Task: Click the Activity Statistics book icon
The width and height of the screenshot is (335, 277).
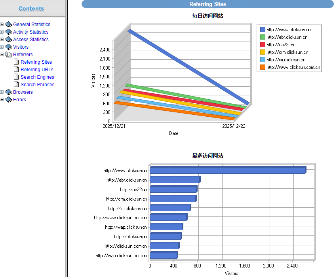Action: pyautogui.click(x=9, y=32)
